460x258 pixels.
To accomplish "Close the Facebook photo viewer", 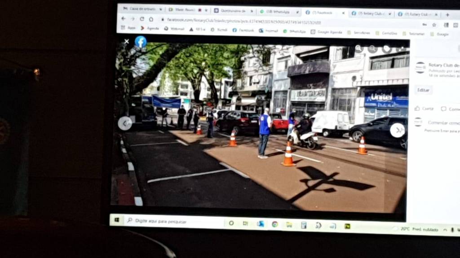I will (x=127, y=41).
